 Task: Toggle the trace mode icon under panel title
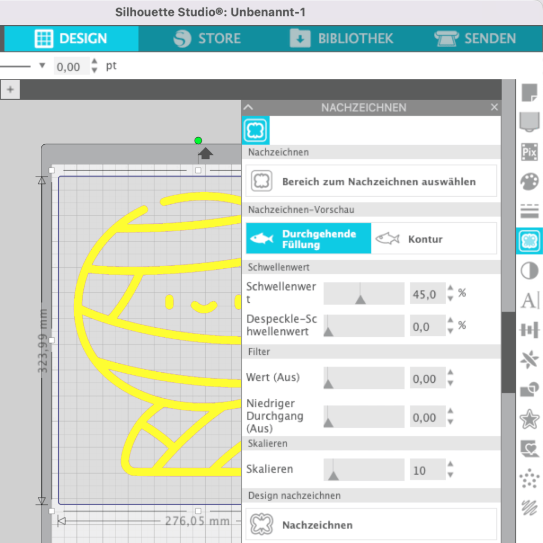click(256, 130)
